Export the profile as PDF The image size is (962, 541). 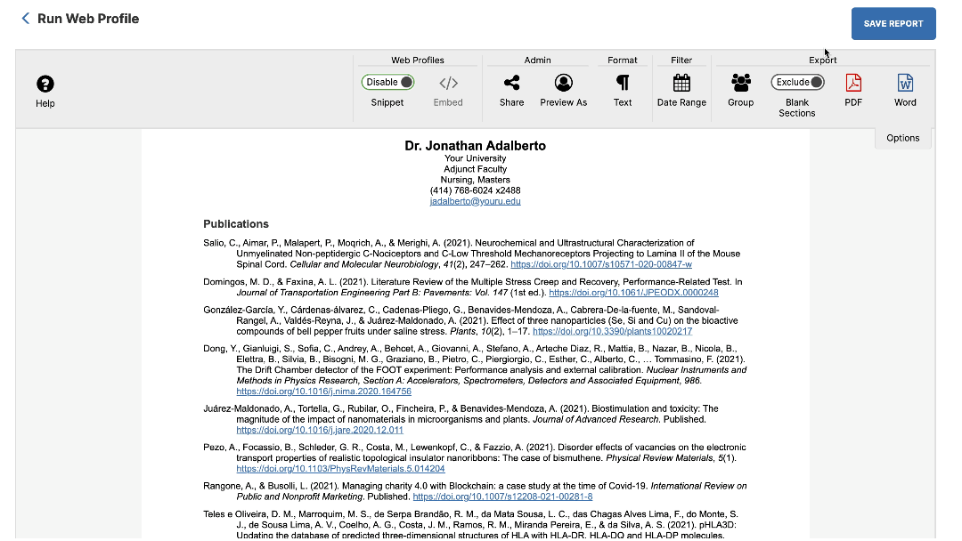pyautogui.click(x=852, y=81)
